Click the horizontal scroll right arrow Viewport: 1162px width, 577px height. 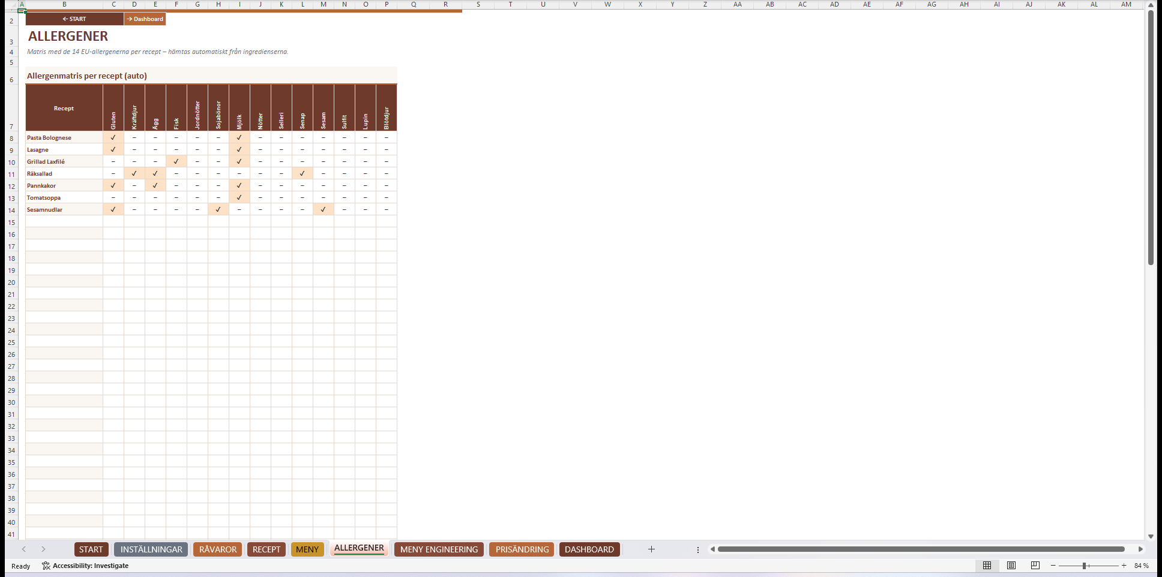(1140, 549)
